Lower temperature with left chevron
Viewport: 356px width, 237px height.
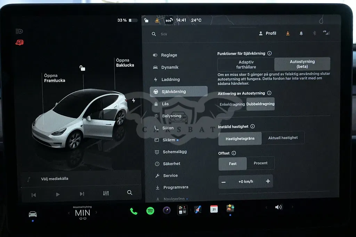tap(69, 213)
